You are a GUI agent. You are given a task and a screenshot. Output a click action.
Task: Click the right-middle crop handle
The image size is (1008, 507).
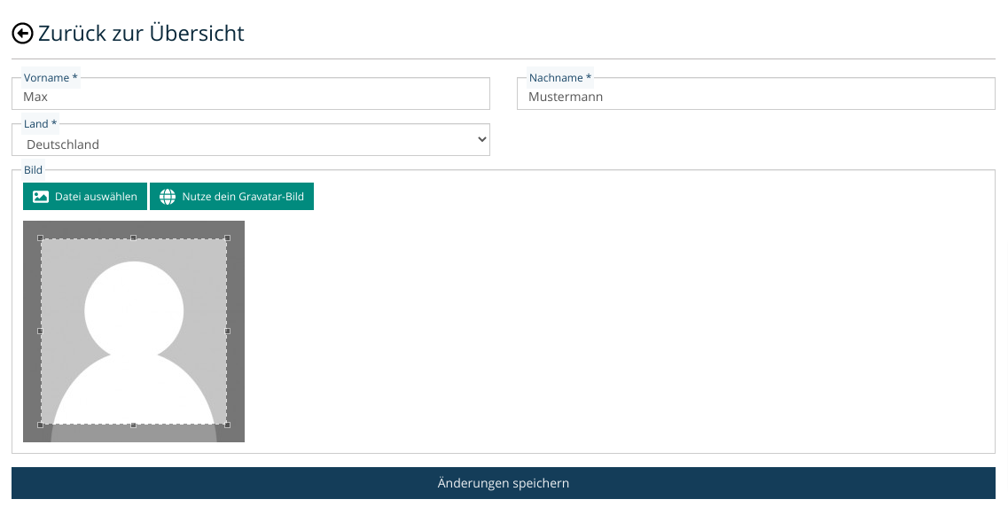(x=227, y=331)
